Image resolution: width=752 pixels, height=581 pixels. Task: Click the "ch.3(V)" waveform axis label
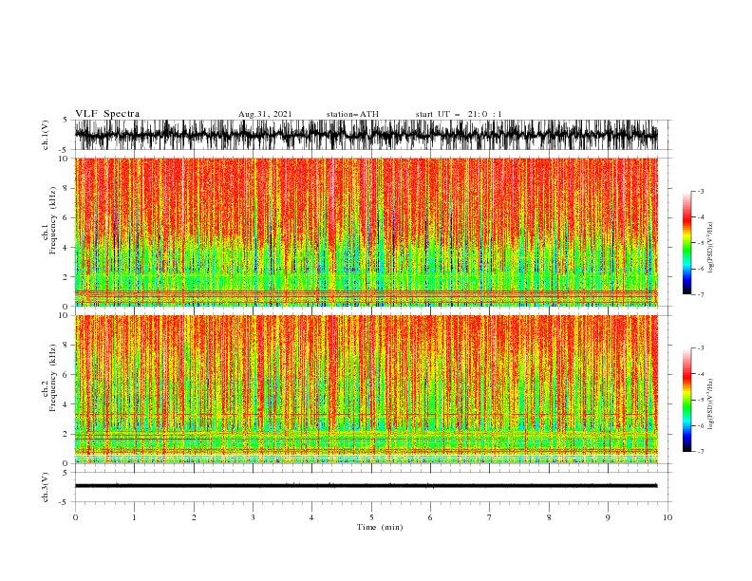coord(46,487)
